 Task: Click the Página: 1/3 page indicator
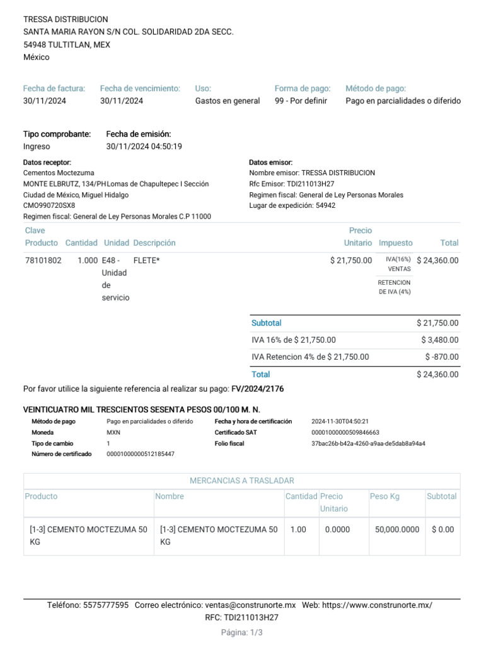click(242, 632)
